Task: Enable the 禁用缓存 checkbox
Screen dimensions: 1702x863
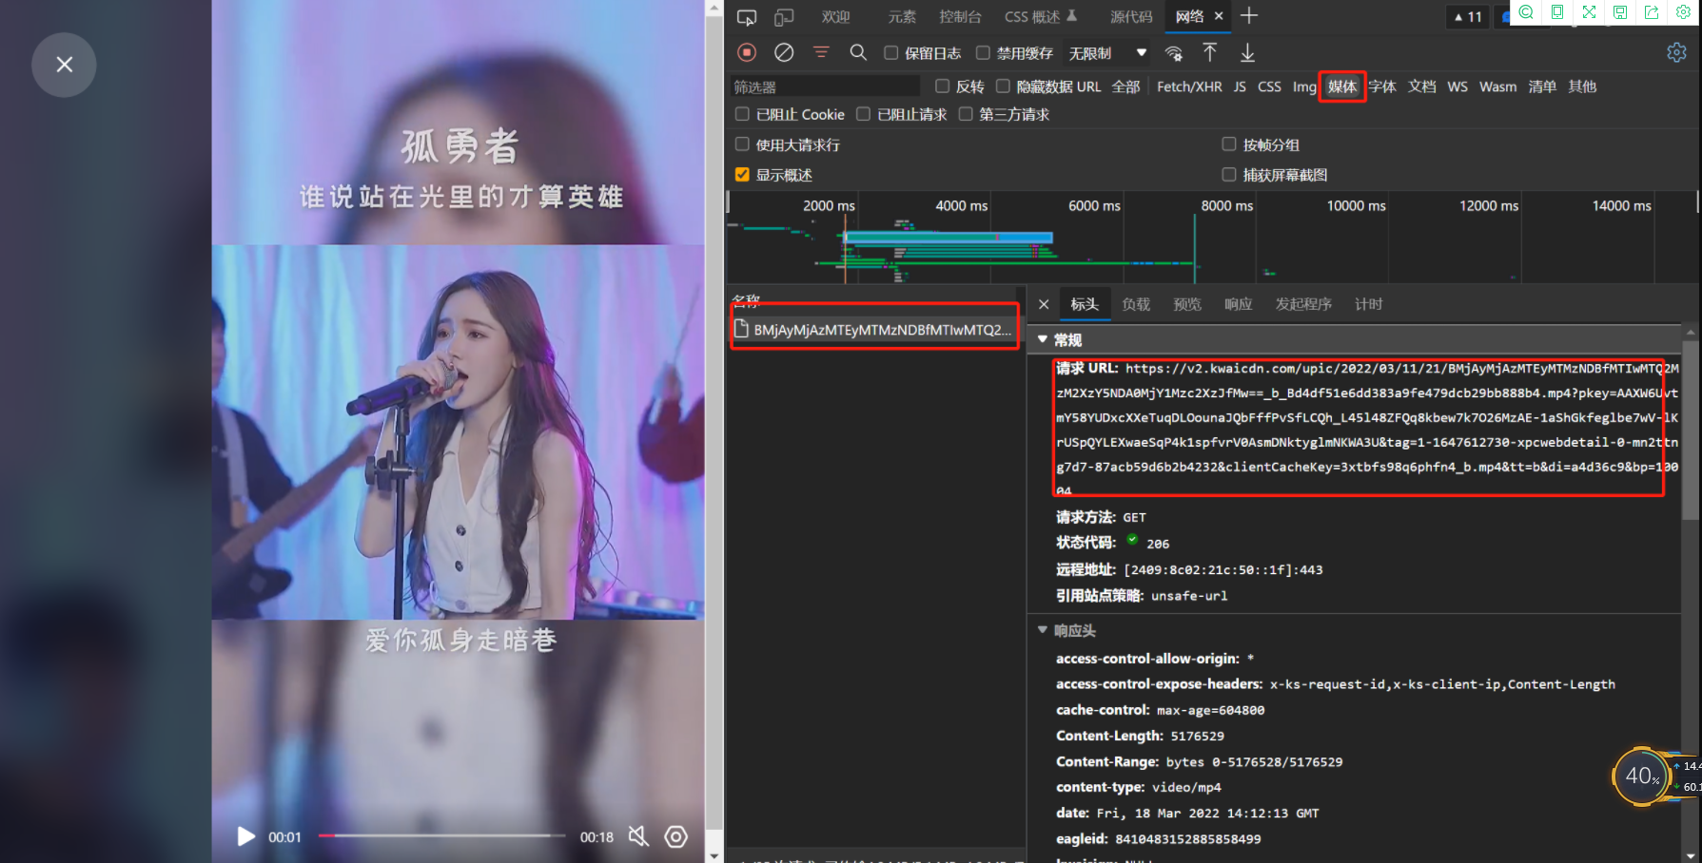Action: 984,53
